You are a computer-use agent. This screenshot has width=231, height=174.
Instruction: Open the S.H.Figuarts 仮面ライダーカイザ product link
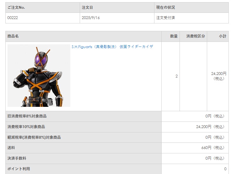click(112, 47)
